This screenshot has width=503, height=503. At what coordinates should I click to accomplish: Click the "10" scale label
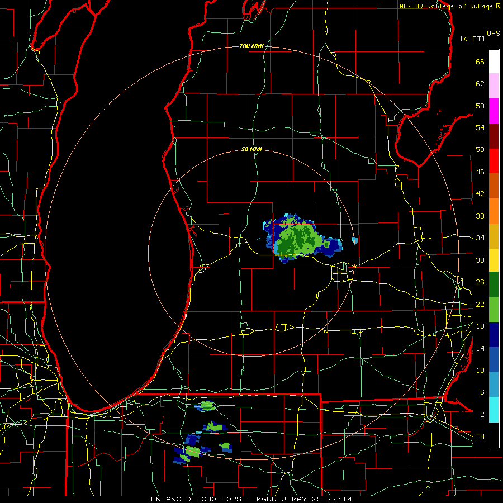[480, 371]
